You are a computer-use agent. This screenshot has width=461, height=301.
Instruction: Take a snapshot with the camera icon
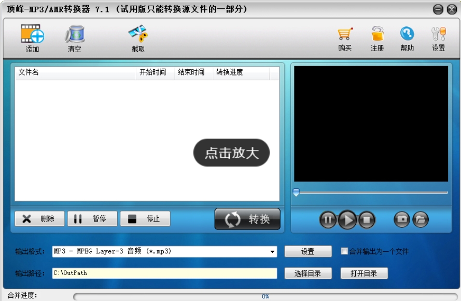pyautogui.click(x=402, y=219)
